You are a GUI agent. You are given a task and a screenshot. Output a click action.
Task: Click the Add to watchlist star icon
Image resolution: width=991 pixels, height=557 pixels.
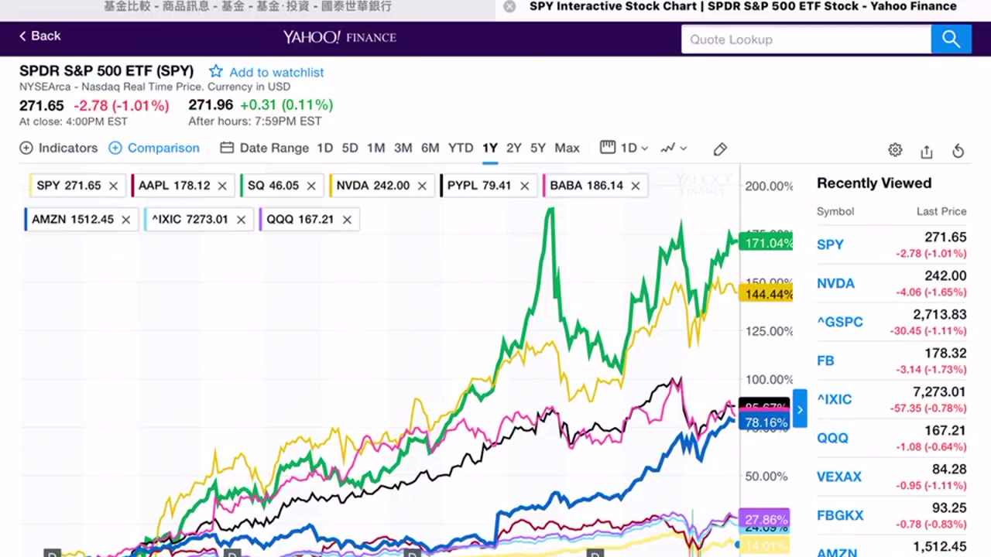(x=216, y=71)
